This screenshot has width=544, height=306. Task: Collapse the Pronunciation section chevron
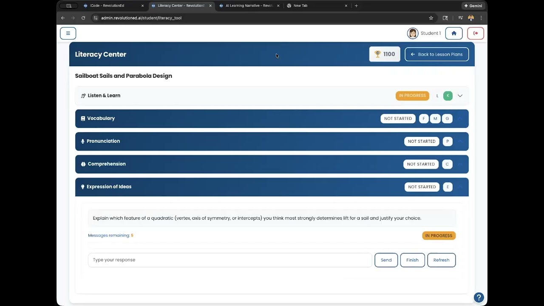click(x=460, y=141)
